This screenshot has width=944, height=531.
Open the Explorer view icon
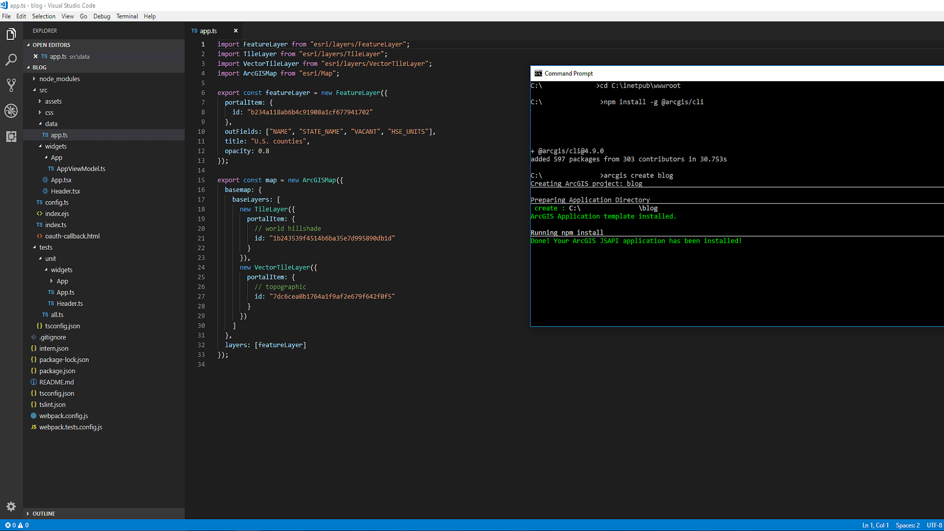tap(11, 34)
